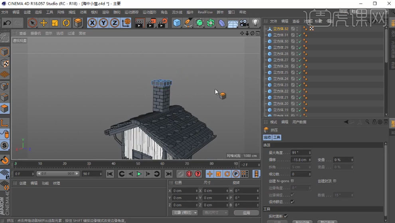The width and height of the screenshot is (395, 223).
Task: Click the Undo arrow in the toolbar
Action: 7,23
